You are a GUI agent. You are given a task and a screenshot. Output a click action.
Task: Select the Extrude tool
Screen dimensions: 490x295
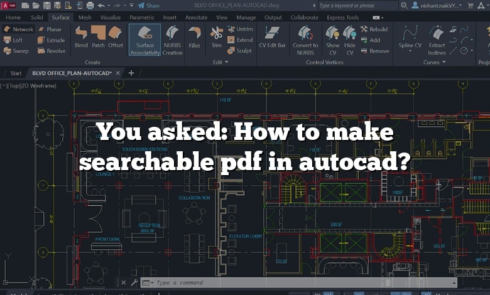click(52, 40)
